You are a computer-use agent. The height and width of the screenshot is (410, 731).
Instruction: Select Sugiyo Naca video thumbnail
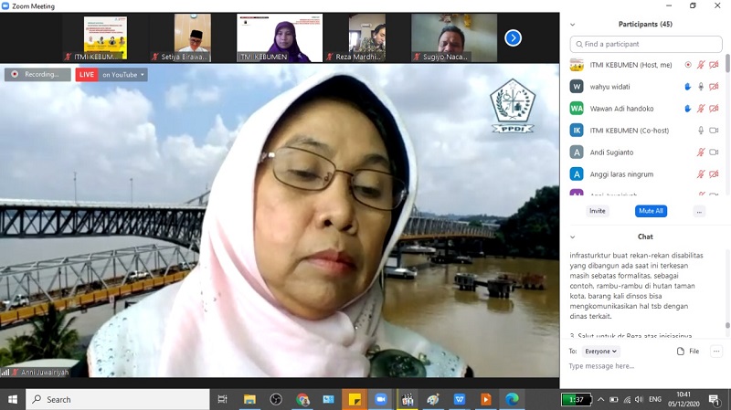click(441, 37)
